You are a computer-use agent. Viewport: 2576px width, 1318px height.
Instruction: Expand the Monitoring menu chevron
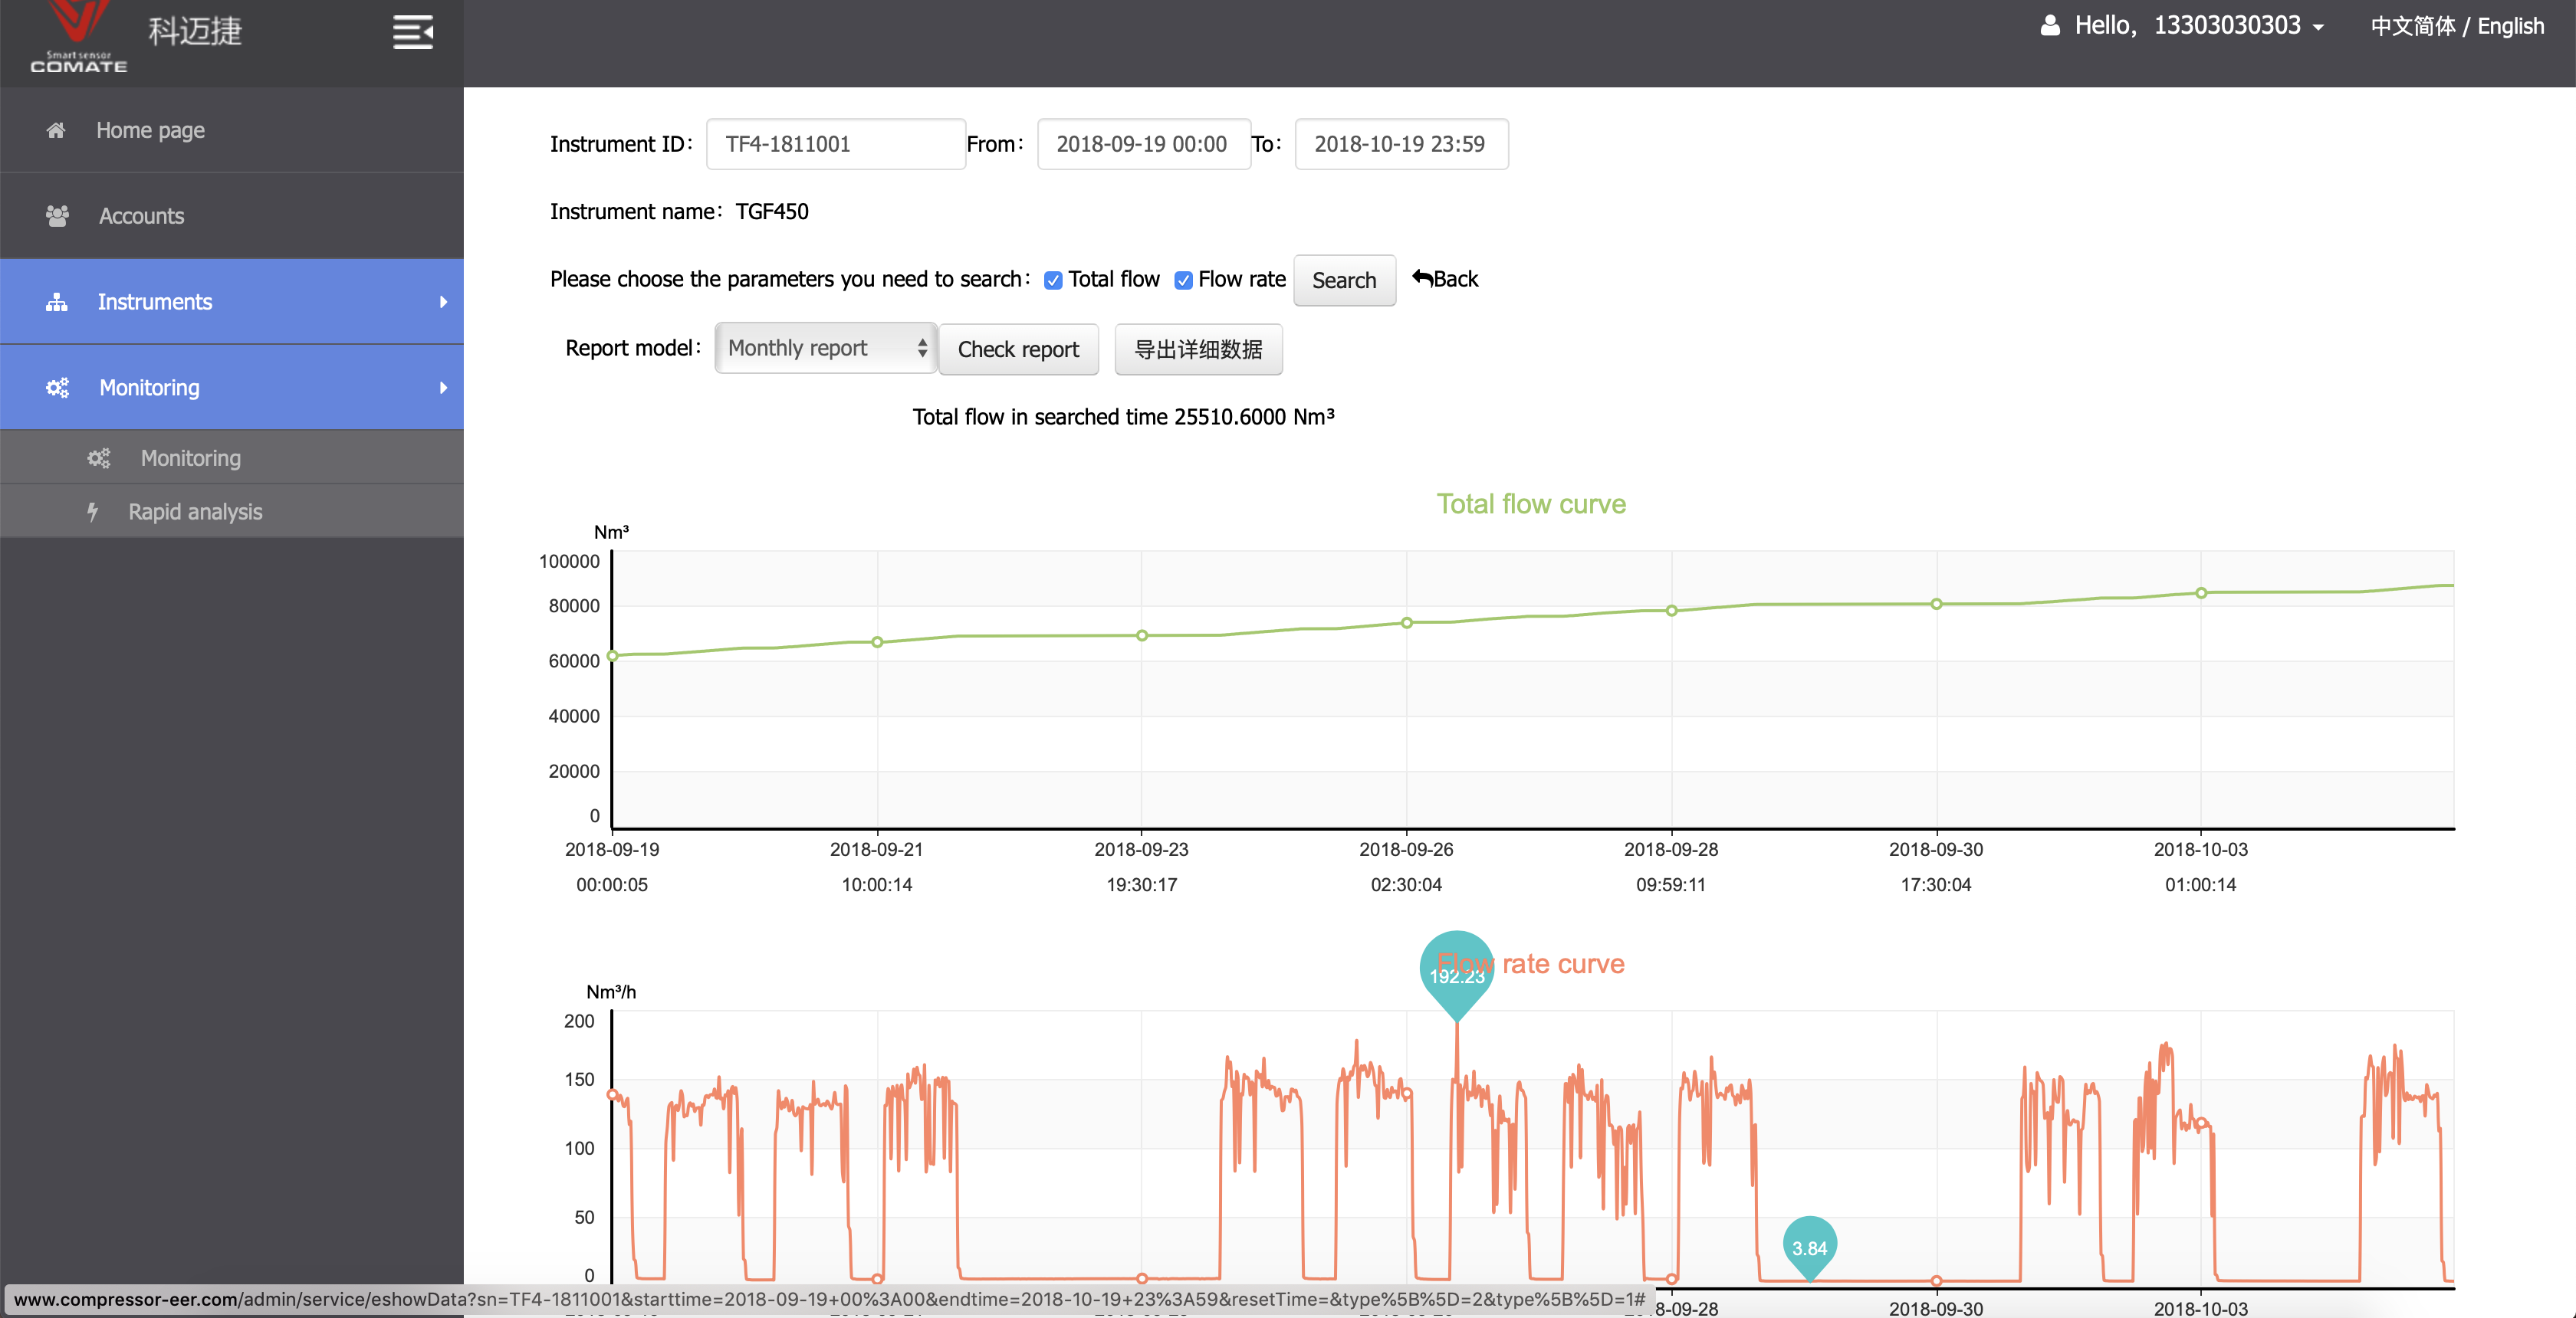pyautogui.click(x=443, y=388)
